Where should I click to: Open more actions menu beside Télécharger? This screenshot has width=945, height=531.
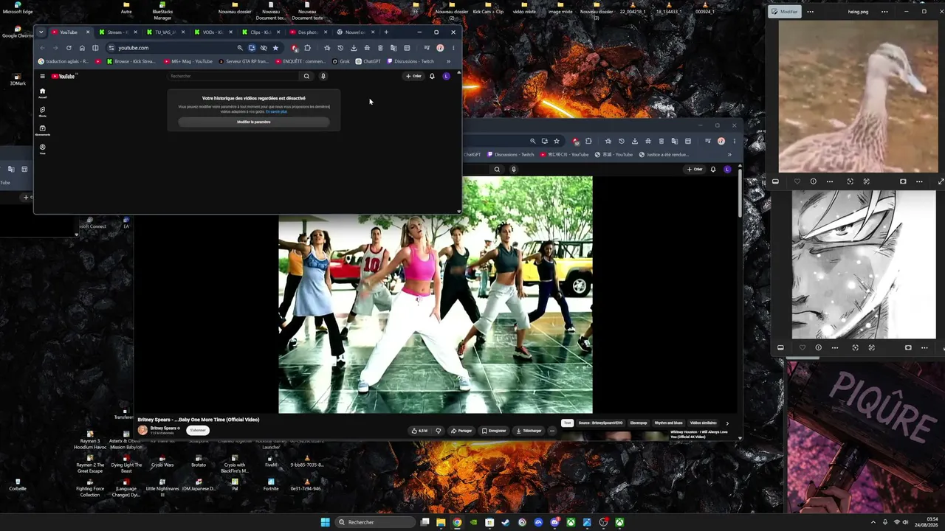[x=551, y=431]
